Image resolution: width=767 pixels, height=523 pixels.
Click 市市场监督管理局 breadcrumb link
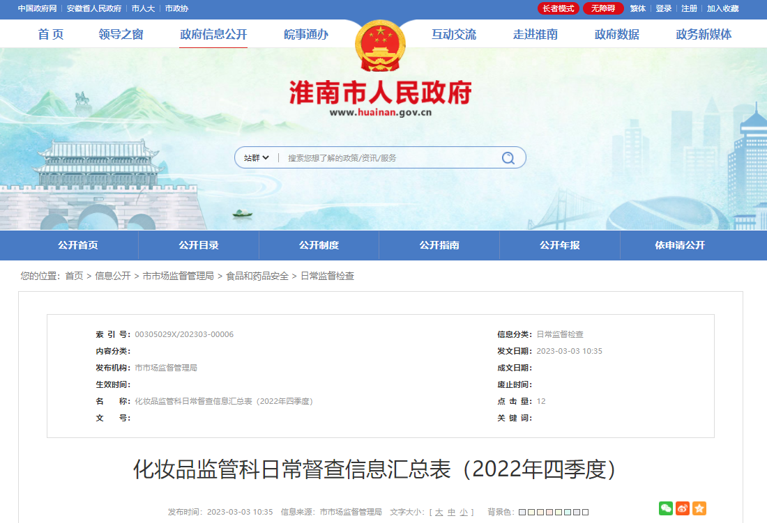pos(178,276)
